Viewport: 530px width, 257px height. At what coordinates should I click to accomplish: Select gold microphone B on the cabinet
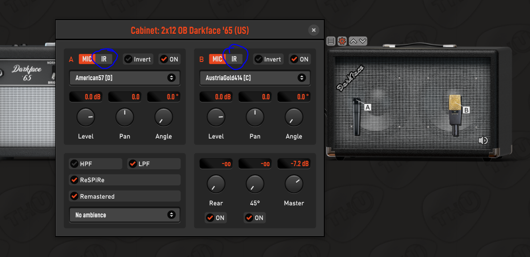tap(455, 115)
